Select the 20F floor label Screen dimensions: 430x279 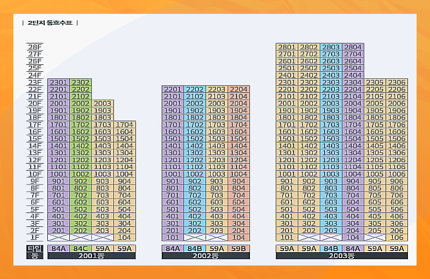pos(35,103)
